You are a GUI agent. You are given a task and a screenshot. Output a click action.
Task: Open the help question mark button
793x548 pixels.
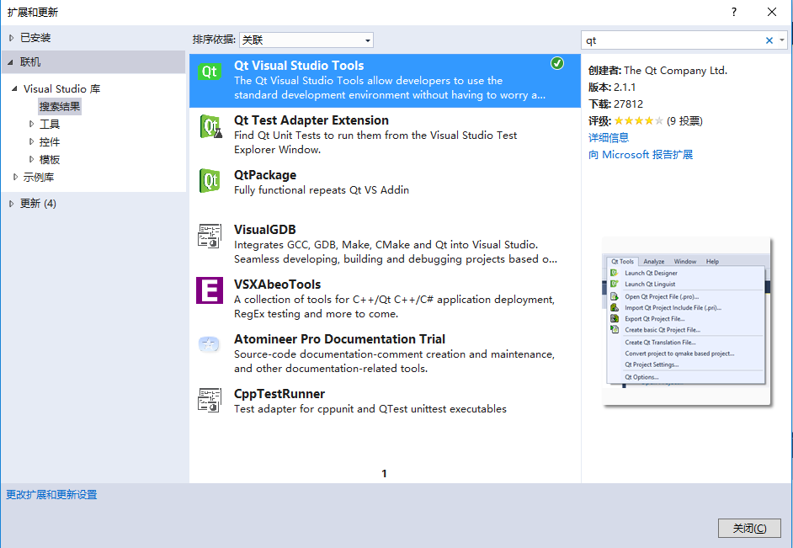[x=734, y=12]
